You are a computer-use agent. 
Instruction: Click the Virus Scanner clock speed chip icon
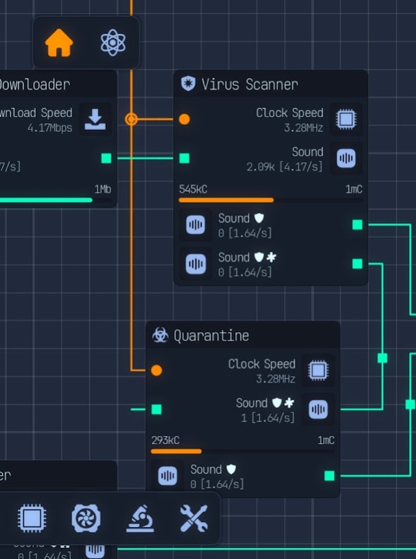click(345, 120)
